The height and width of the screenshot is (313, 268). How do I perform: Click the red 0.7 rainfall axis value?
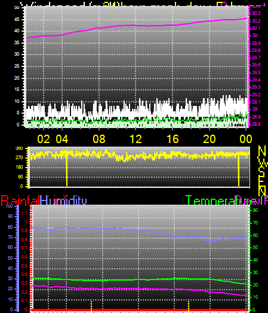point(24,248)
